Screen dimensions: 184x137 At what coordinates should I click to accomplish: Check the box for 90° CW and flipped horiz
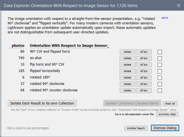click(160, 52)
